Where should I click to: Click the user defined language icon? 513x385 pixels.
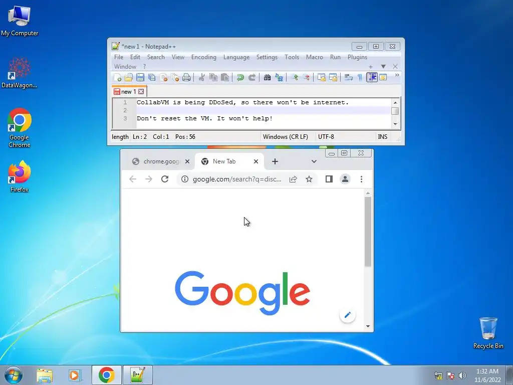tap(383, 77)
